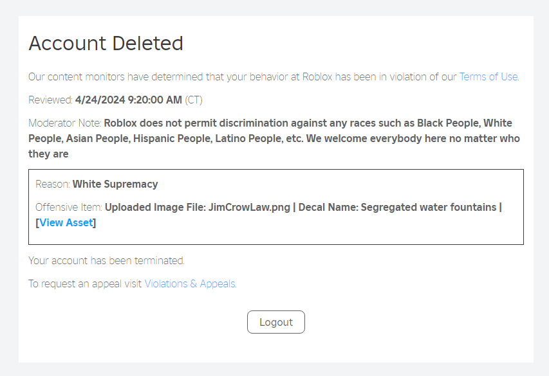Viewport: 549px width, 376px height.
Task: Click the 'Segregated water fountains' decal name
Action: tap(428, 207)
